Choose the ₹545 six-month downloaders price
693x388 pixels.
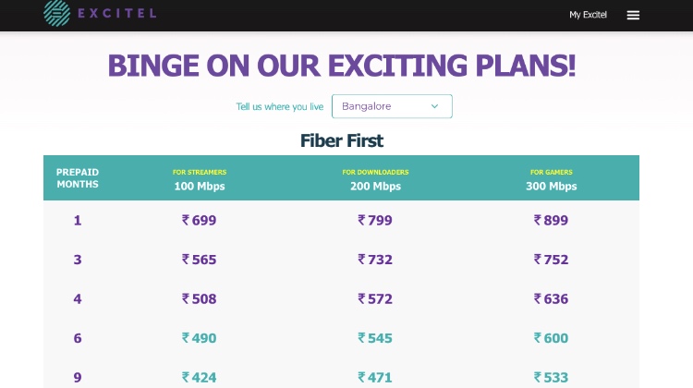point(375,338)
